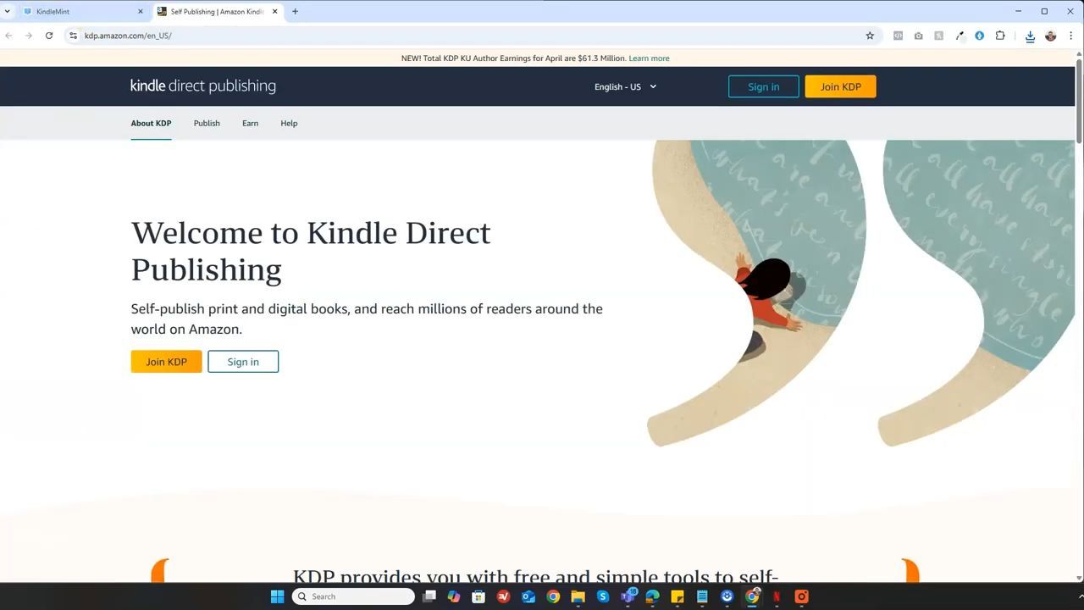The image size is (1084, 610).
Task: Bookmark this page with the star icon
Action: tap(870, 36)
